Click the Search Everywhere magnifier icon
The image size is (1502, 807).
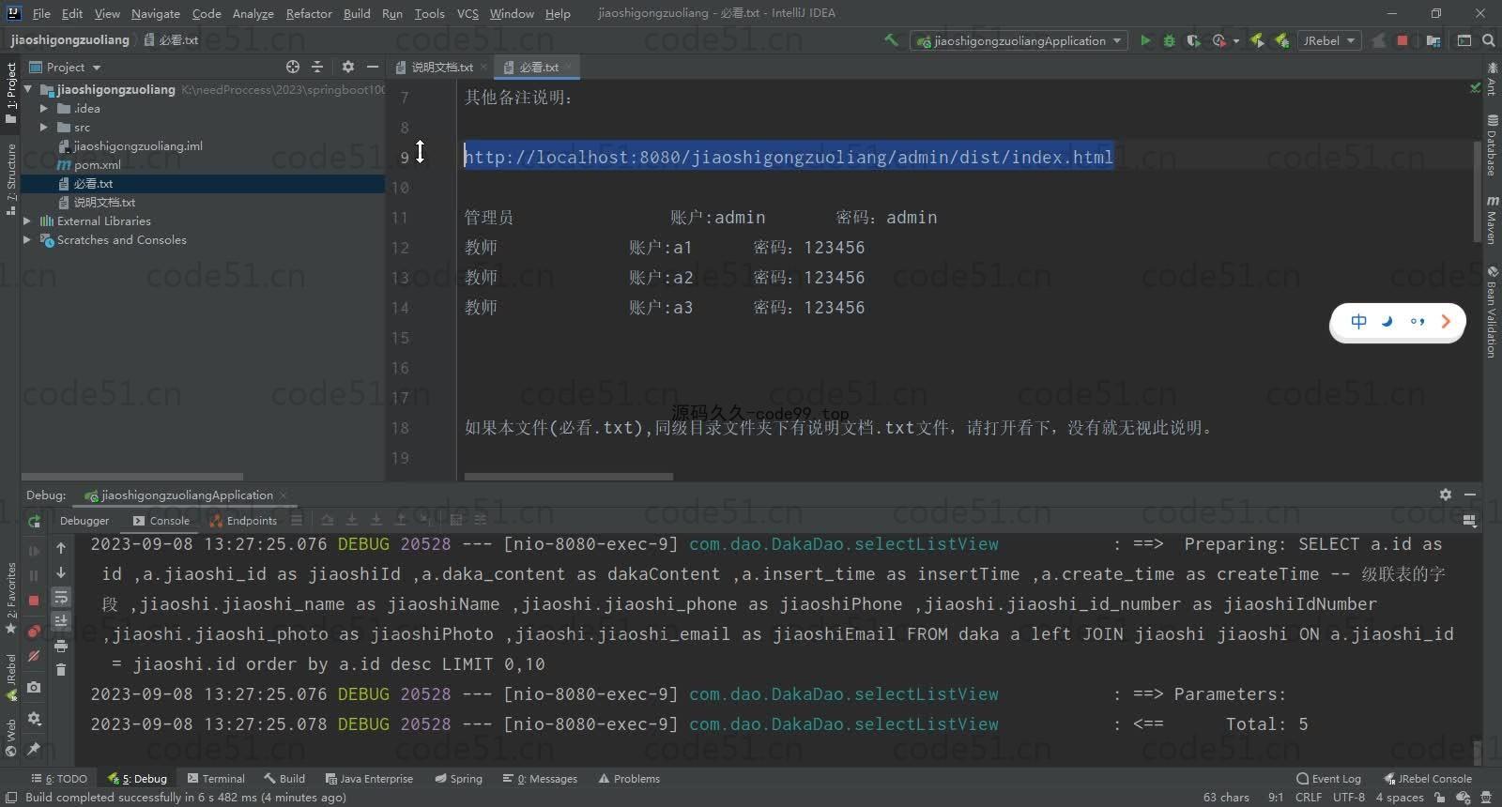[1489, 40]
